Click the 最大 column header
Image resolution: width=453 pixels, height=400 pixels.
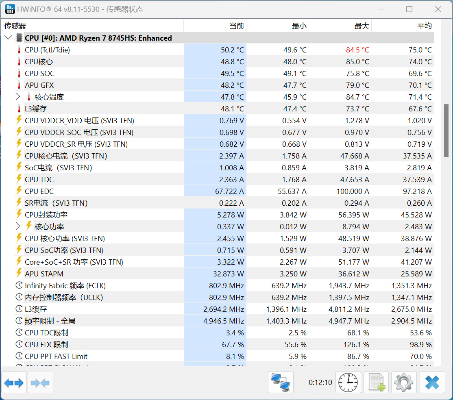(x=340, y=26)
